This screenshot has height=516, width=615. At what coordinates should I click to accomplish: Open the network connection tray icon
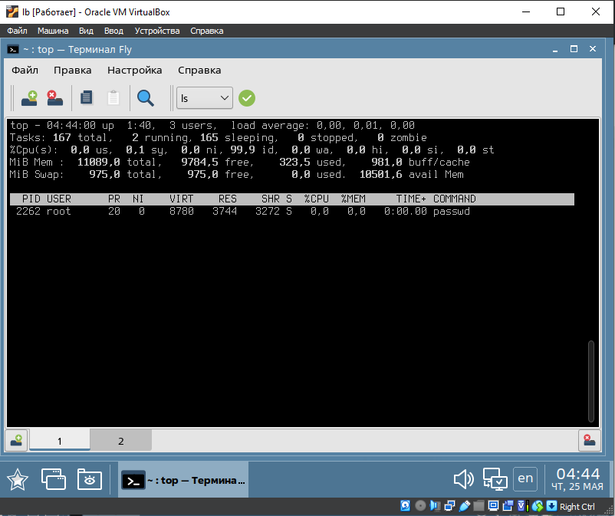point(495,479)
